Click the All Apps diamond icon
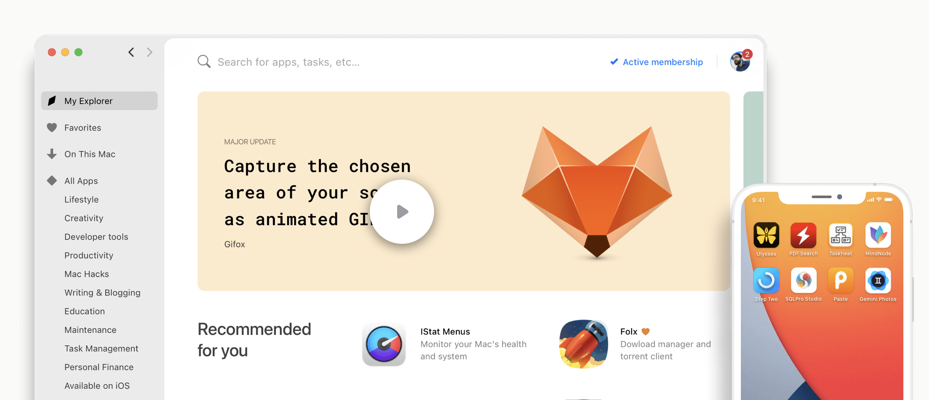 pyautogui.click(x=52, y=180)
